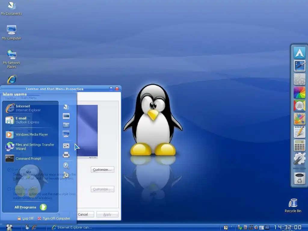Close the Taskbar and Start Menu Properties dialog
The height and width of the screenshot is (231, 308).
coord(117,89)
